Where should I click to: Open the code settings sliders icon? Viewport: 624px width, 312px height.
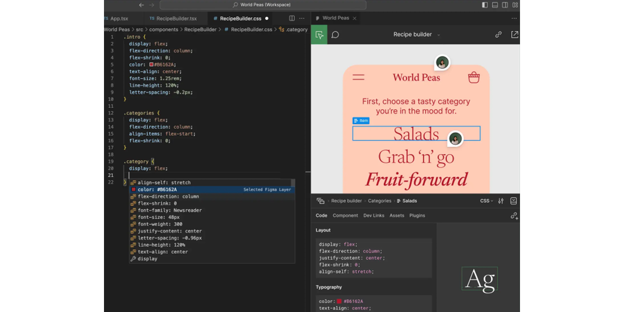click(501, 201)
